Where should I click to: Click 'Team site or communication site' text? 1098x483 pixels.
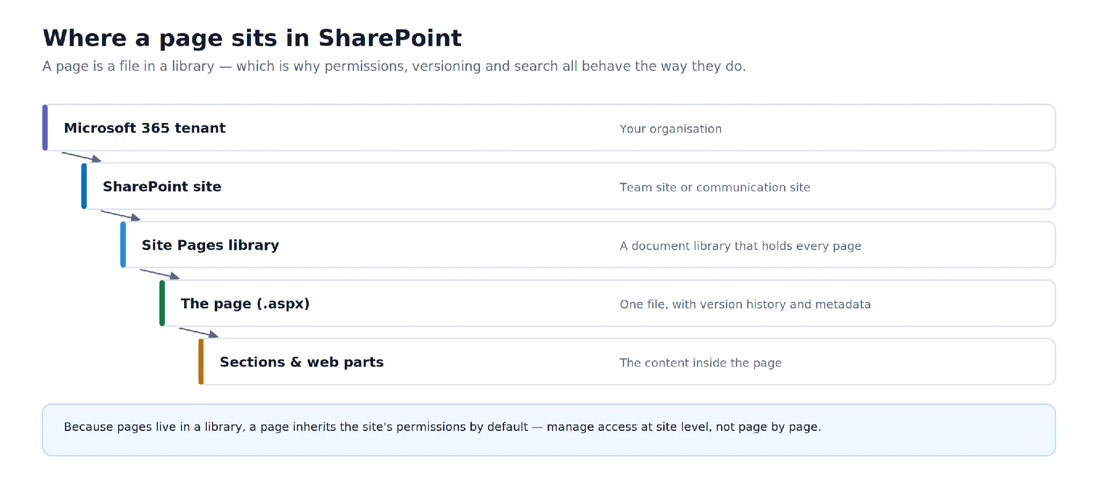click(x=715, y=188)
